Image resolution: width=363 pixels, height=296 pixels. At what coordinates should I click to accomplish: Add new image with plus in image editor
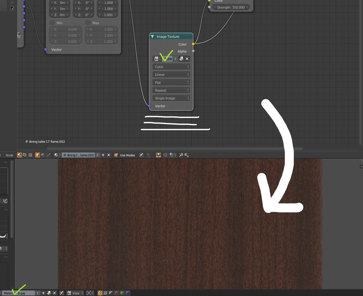43,293
